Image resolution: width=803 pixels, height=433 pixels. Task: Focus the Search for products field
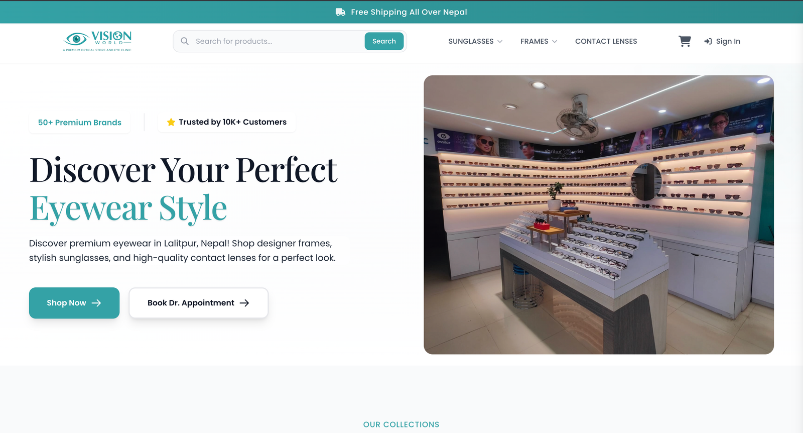pos(276,41)
